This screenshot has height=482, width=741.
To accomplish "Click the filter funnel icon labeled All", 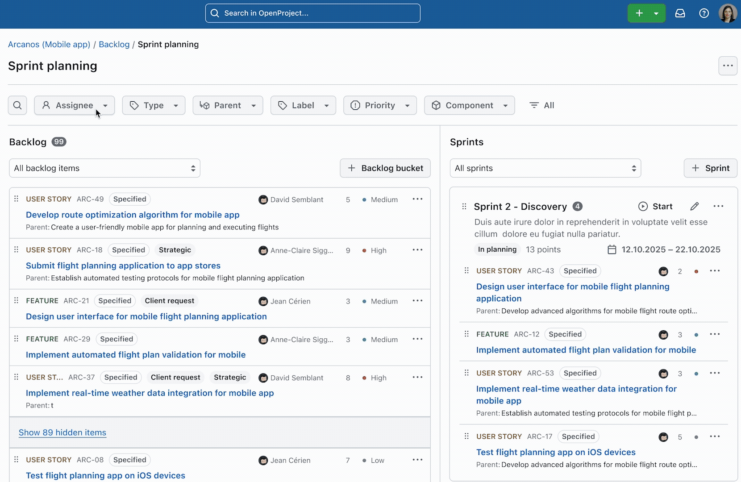I will pos(534,105).
